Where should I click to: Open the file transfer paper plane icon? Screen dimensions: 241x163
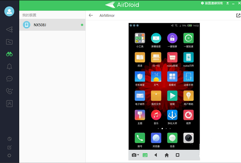point(9,30)
